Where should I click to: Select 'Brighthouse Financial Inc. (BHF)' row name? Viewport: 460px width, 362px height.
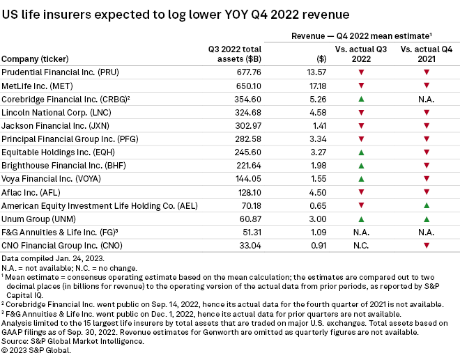[63, 166]
